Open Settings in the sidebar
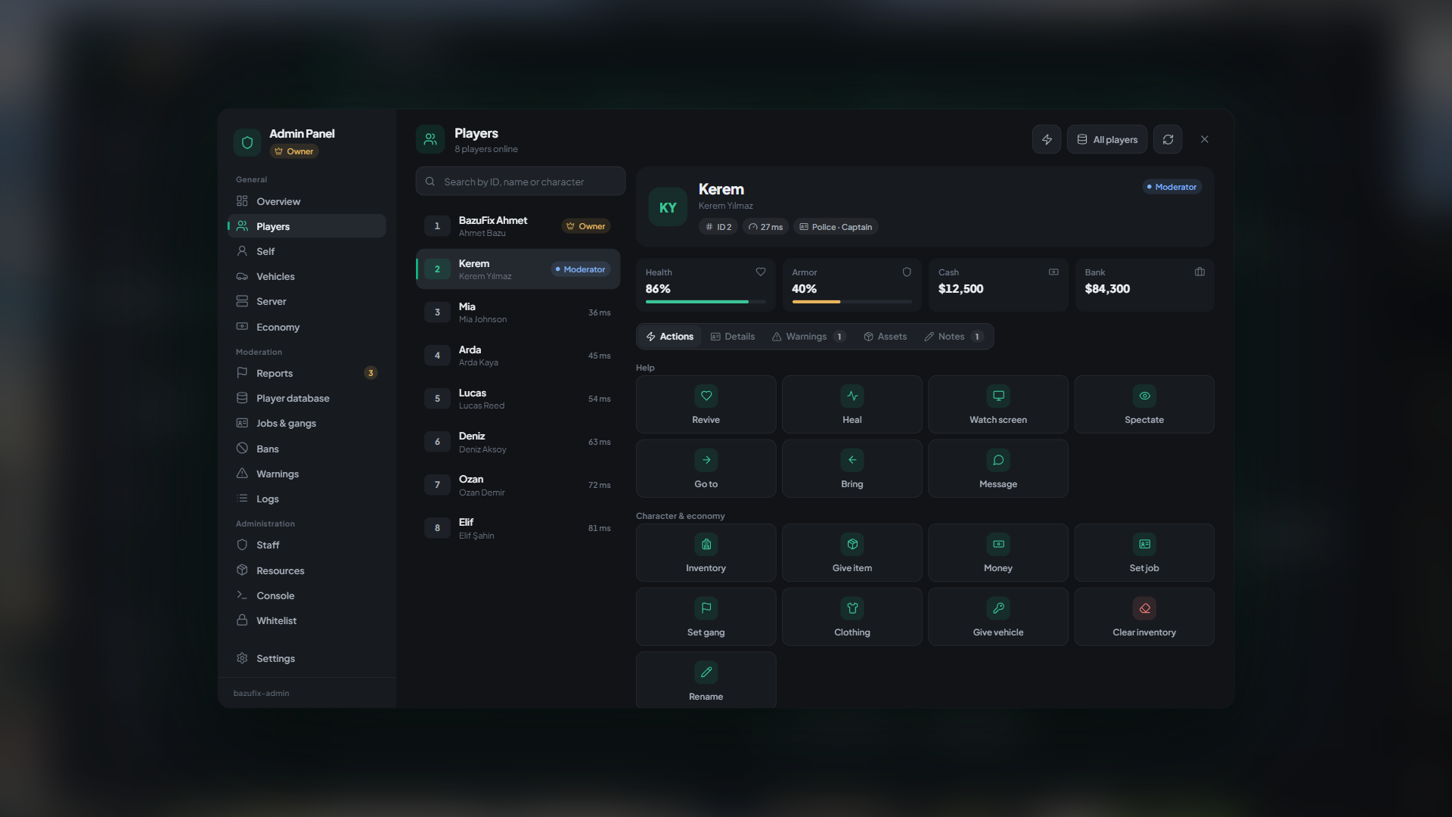This screenshot has height=817, width=1452. coord(306,659)
